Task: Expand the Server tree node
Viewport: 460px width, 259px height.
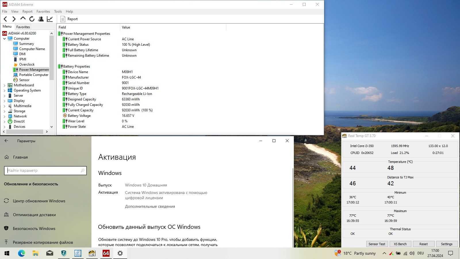Action: tap(4, 96)
